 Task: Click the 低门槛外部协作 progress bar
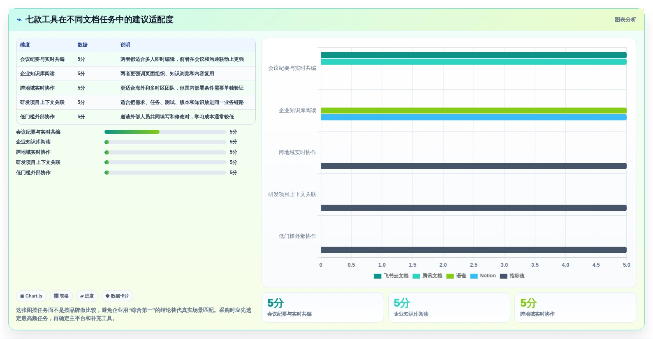[165, 173]
